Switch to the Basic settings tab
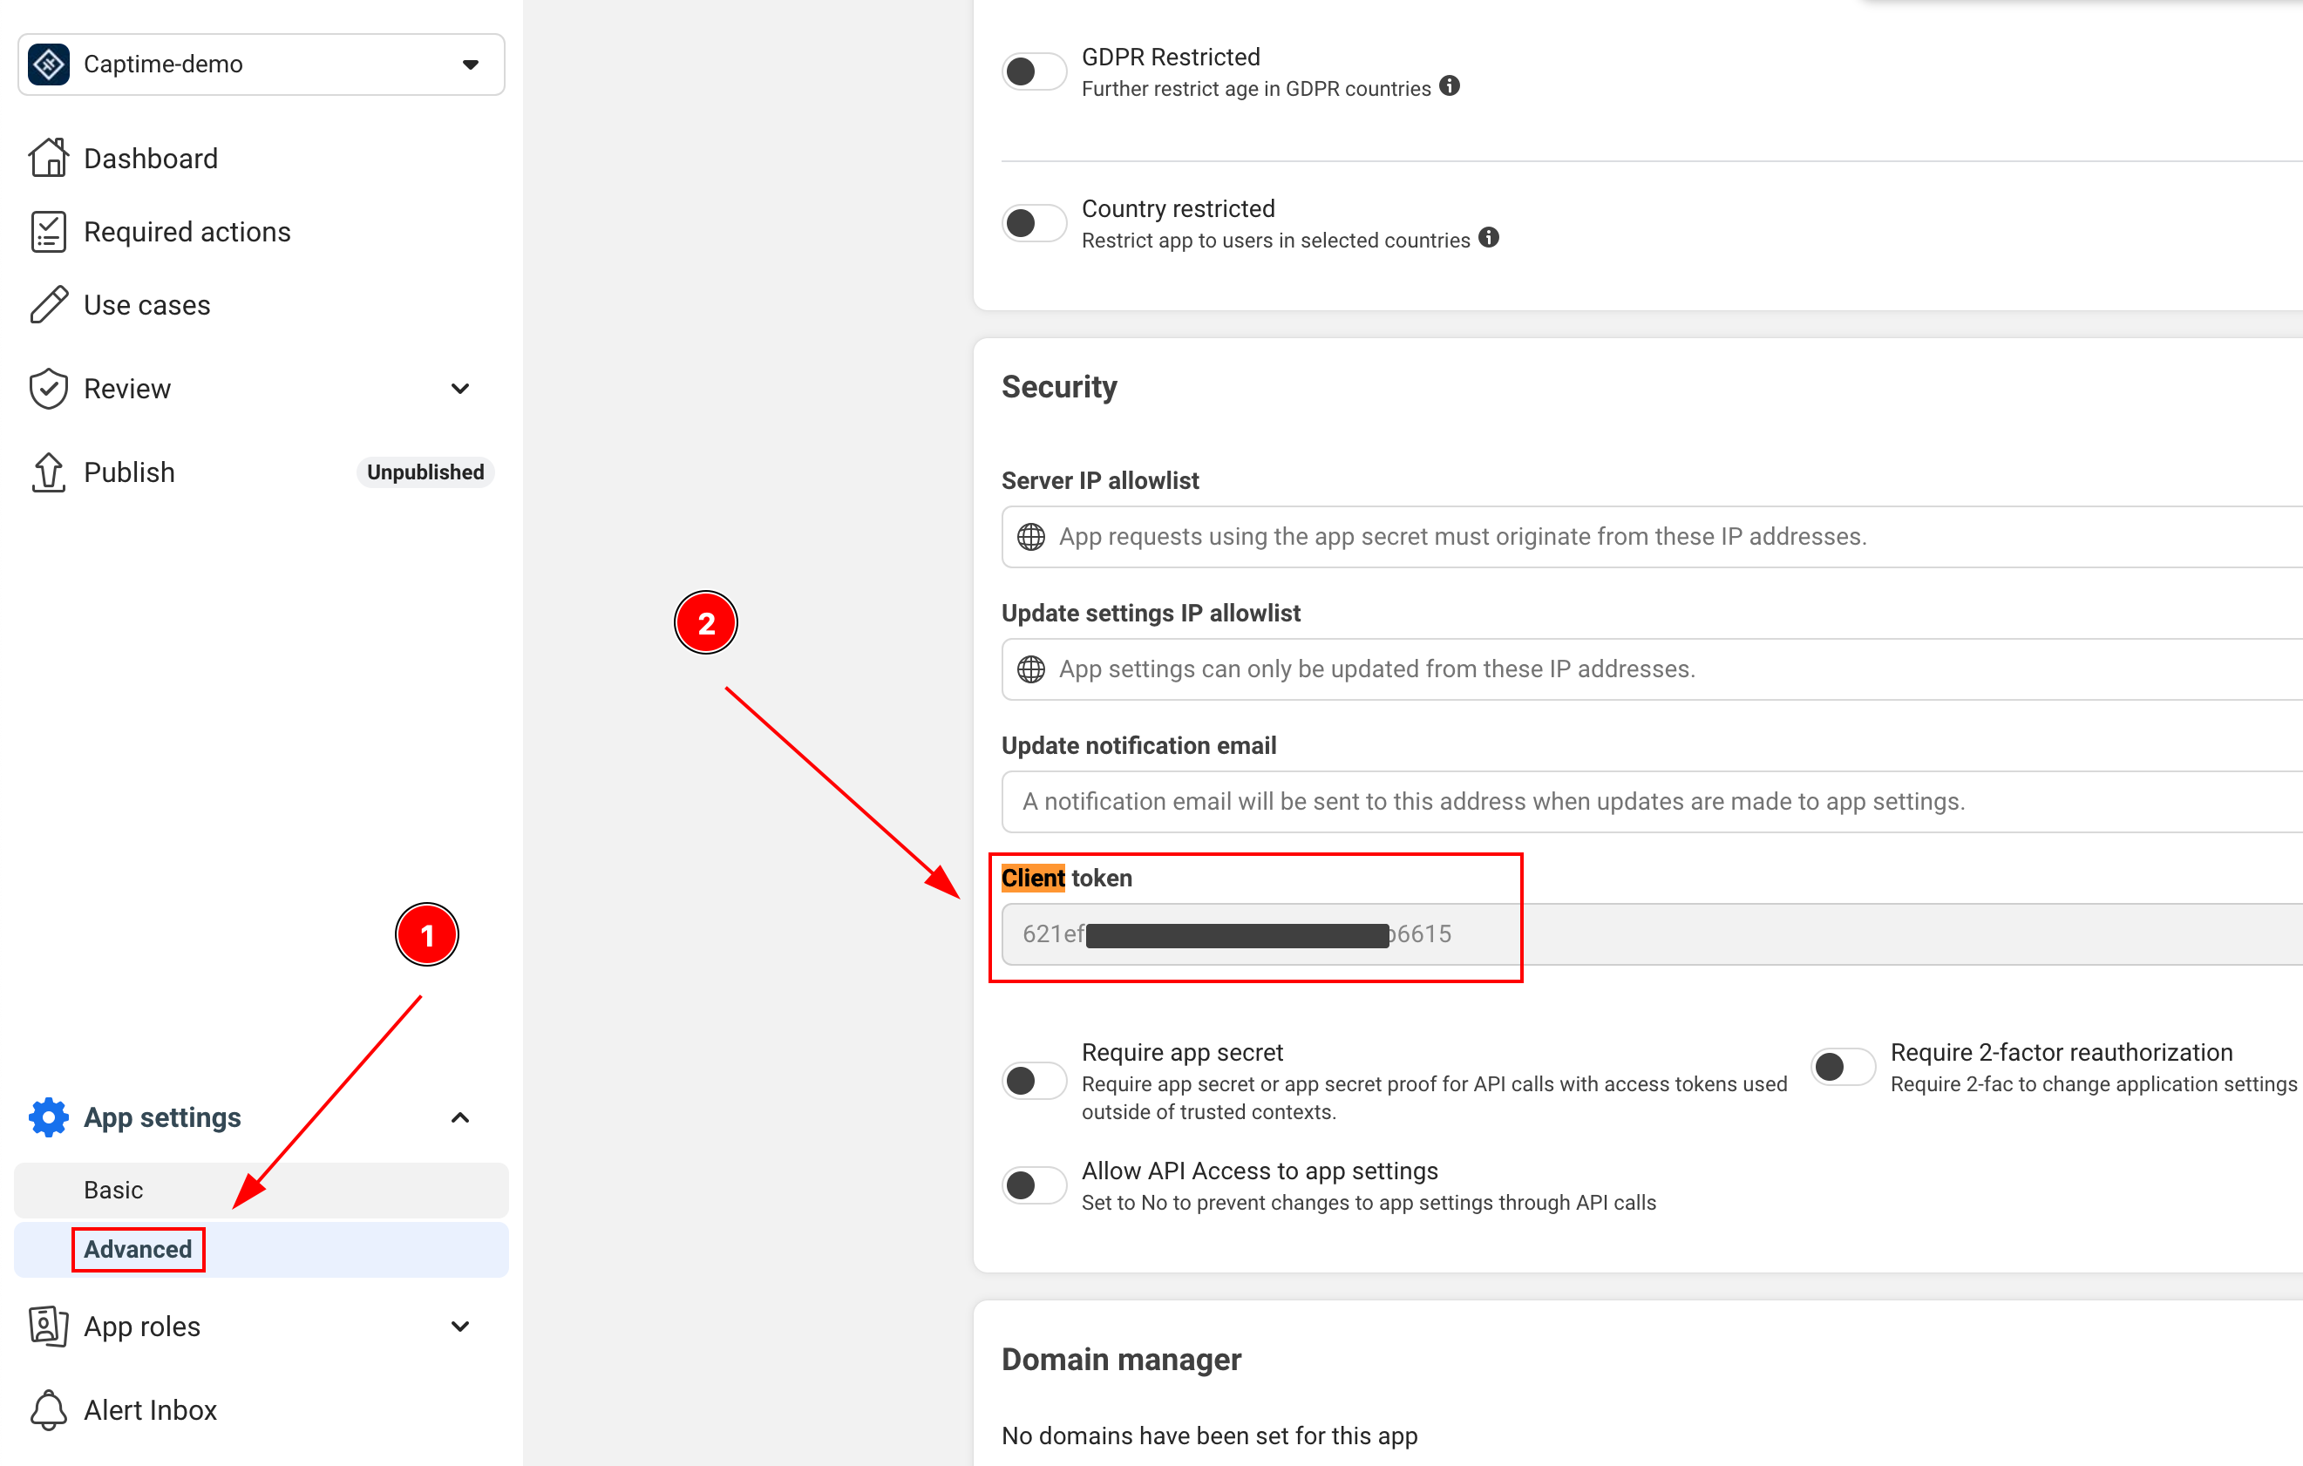 pos(112,1190)
